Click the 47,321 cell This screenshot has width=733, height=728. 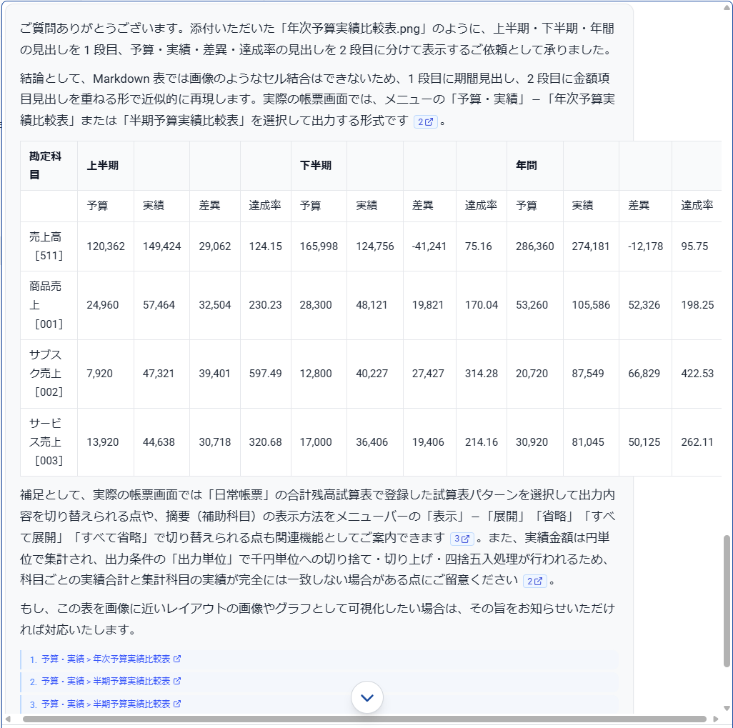[161, 374]
